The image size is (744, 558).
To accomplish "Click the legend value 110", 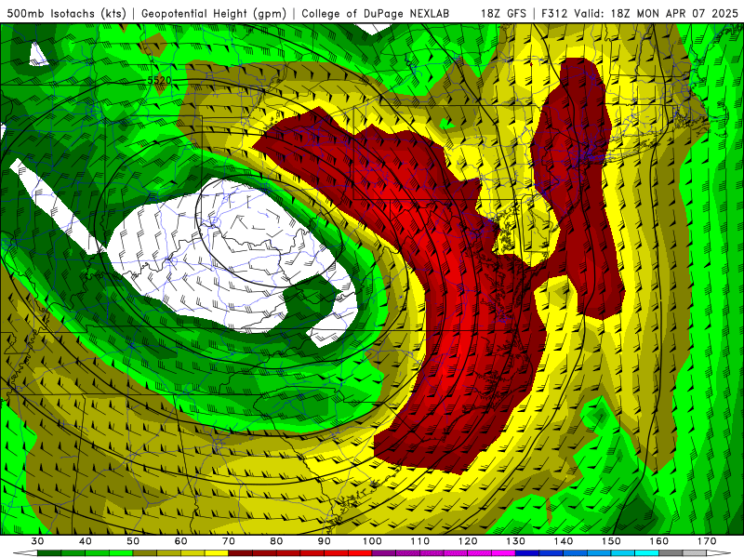I will 420,541.
